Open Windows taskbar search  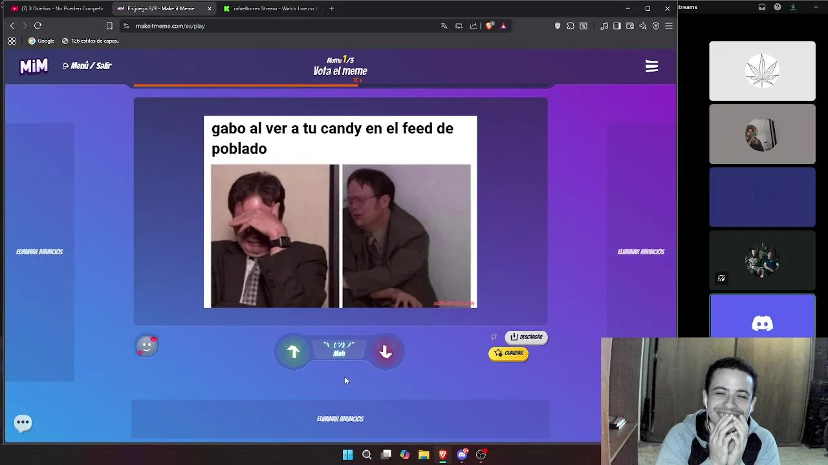(367, 455)
